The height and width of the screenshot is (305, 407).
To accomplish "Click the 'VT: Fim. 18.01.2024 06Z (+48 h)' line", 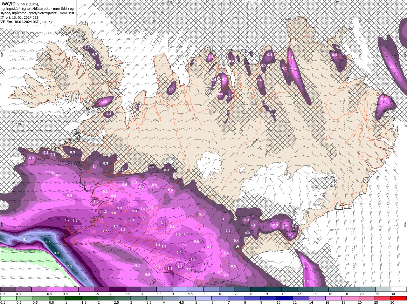I will [26, 22].
